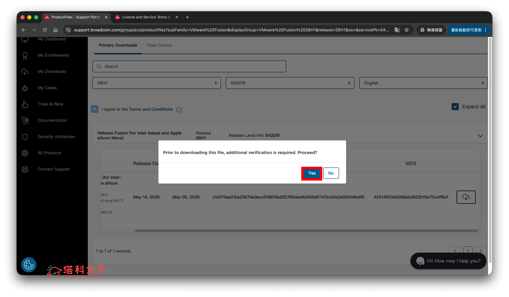Click the MD5 hash value 42414933dd...

[x=411, y=197]
